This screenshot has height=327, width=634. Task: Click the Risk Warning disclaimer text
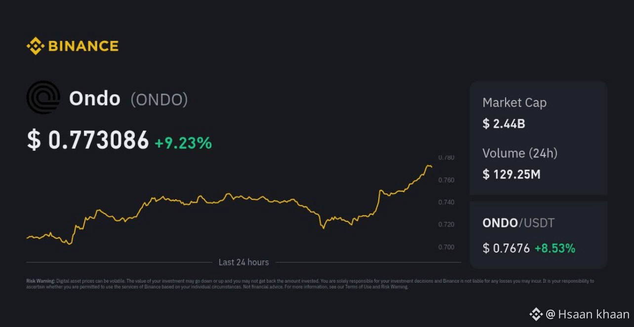coord(310,284)
